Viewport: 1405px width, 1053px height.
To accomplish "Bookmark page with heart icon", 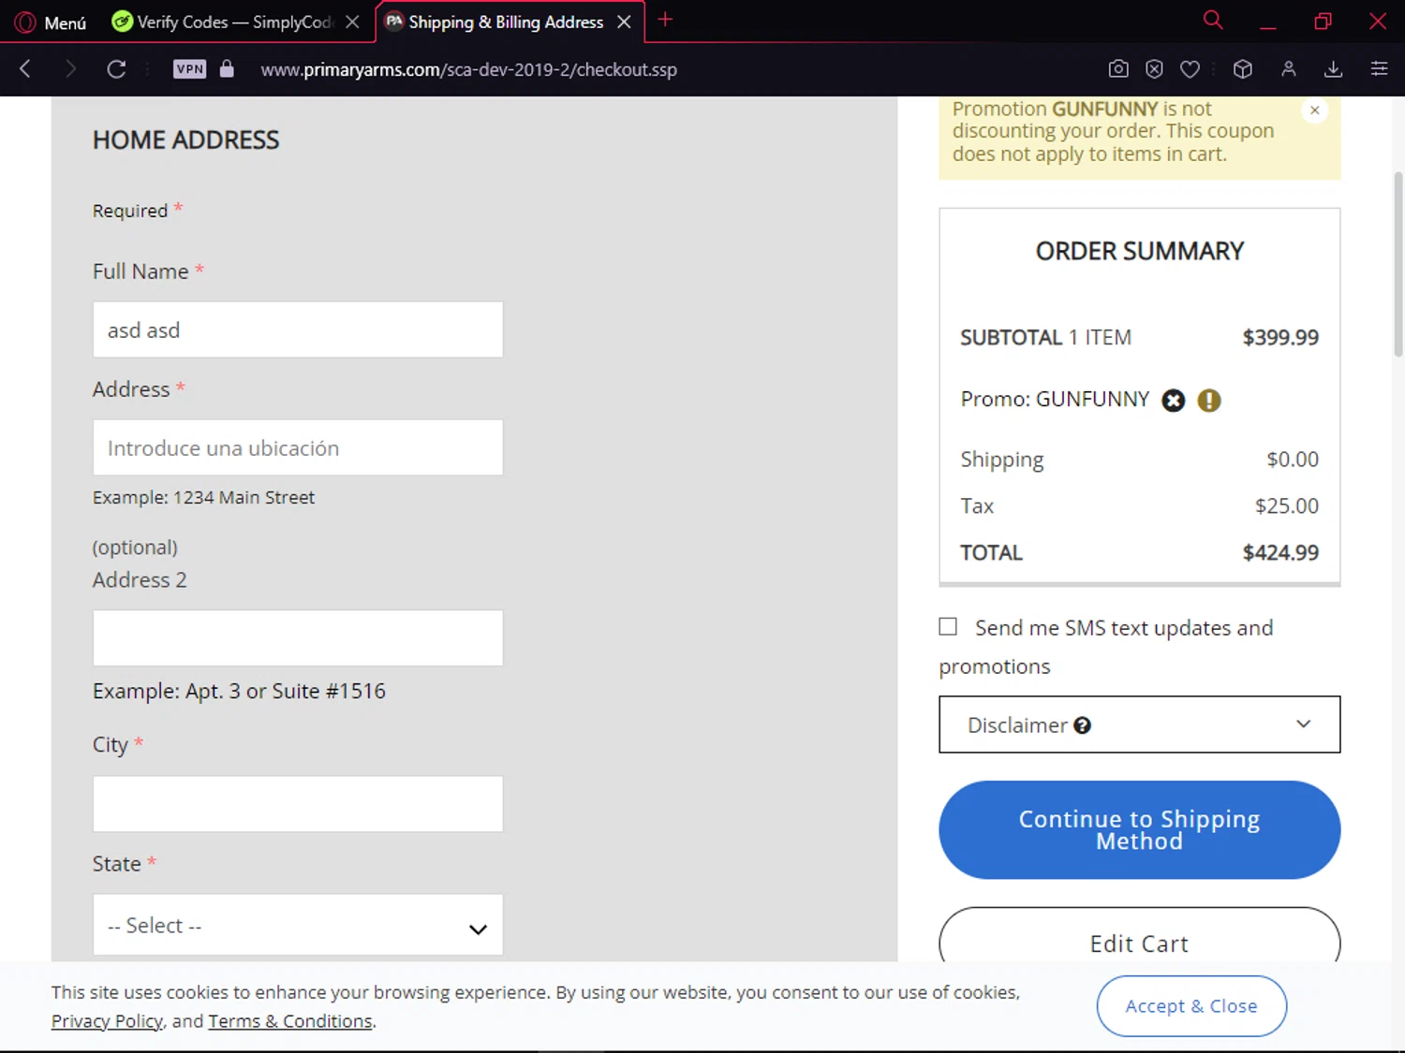I will pos(1190,68).
